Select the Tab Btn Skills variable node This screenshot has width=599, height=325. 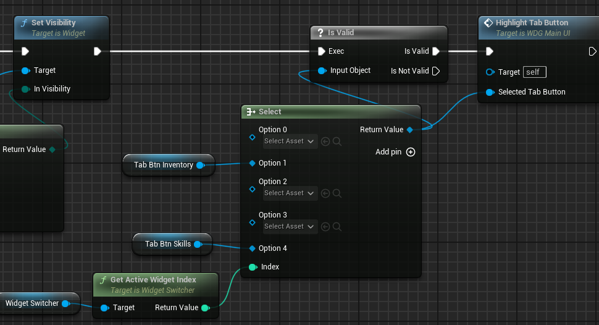click(172, 244)
